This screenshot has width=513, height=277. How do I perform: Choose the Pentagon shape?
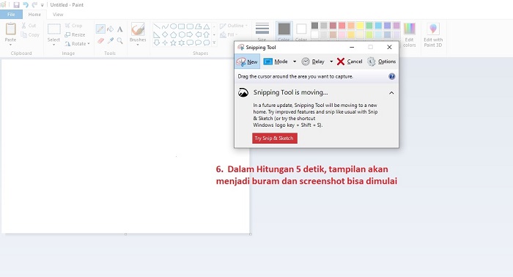click(x=174, y=34)
